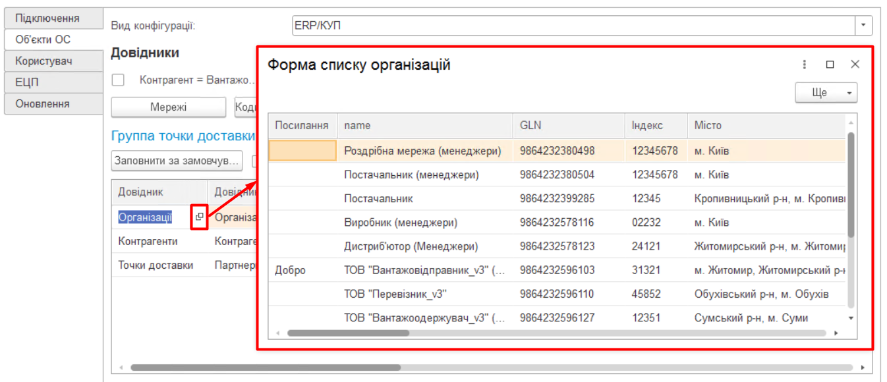The width and height of the screenshot is (887, 382).
Task: Click the right arrow of dialog's horizontal scrollbar
Action: [836, 333]
